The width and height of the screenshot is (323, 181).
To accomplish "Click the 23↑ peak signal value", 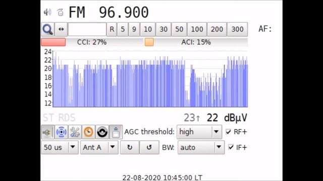I will coord(192,118).
